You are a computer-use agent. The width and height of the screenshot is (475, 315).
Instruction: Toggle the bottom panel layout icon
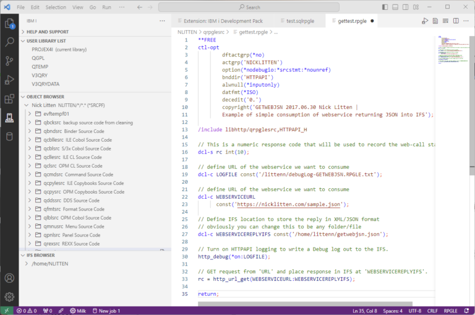coord(395,7)
